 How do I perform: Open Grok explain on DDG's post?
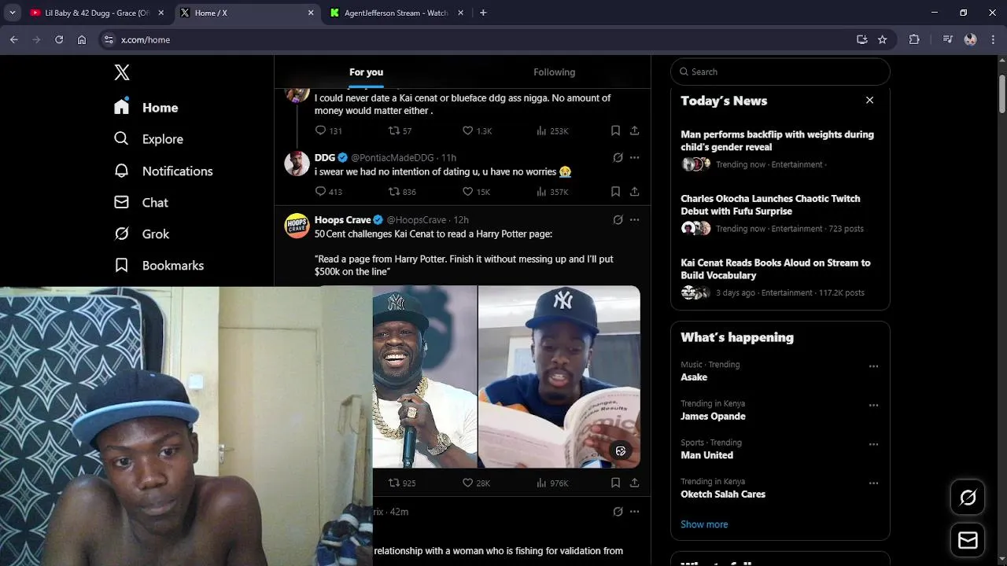pos(618,158)
